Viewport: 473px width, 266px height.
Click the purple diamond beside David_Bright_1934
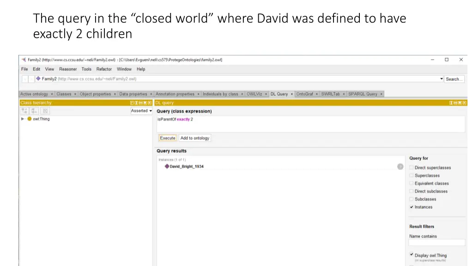167,166
